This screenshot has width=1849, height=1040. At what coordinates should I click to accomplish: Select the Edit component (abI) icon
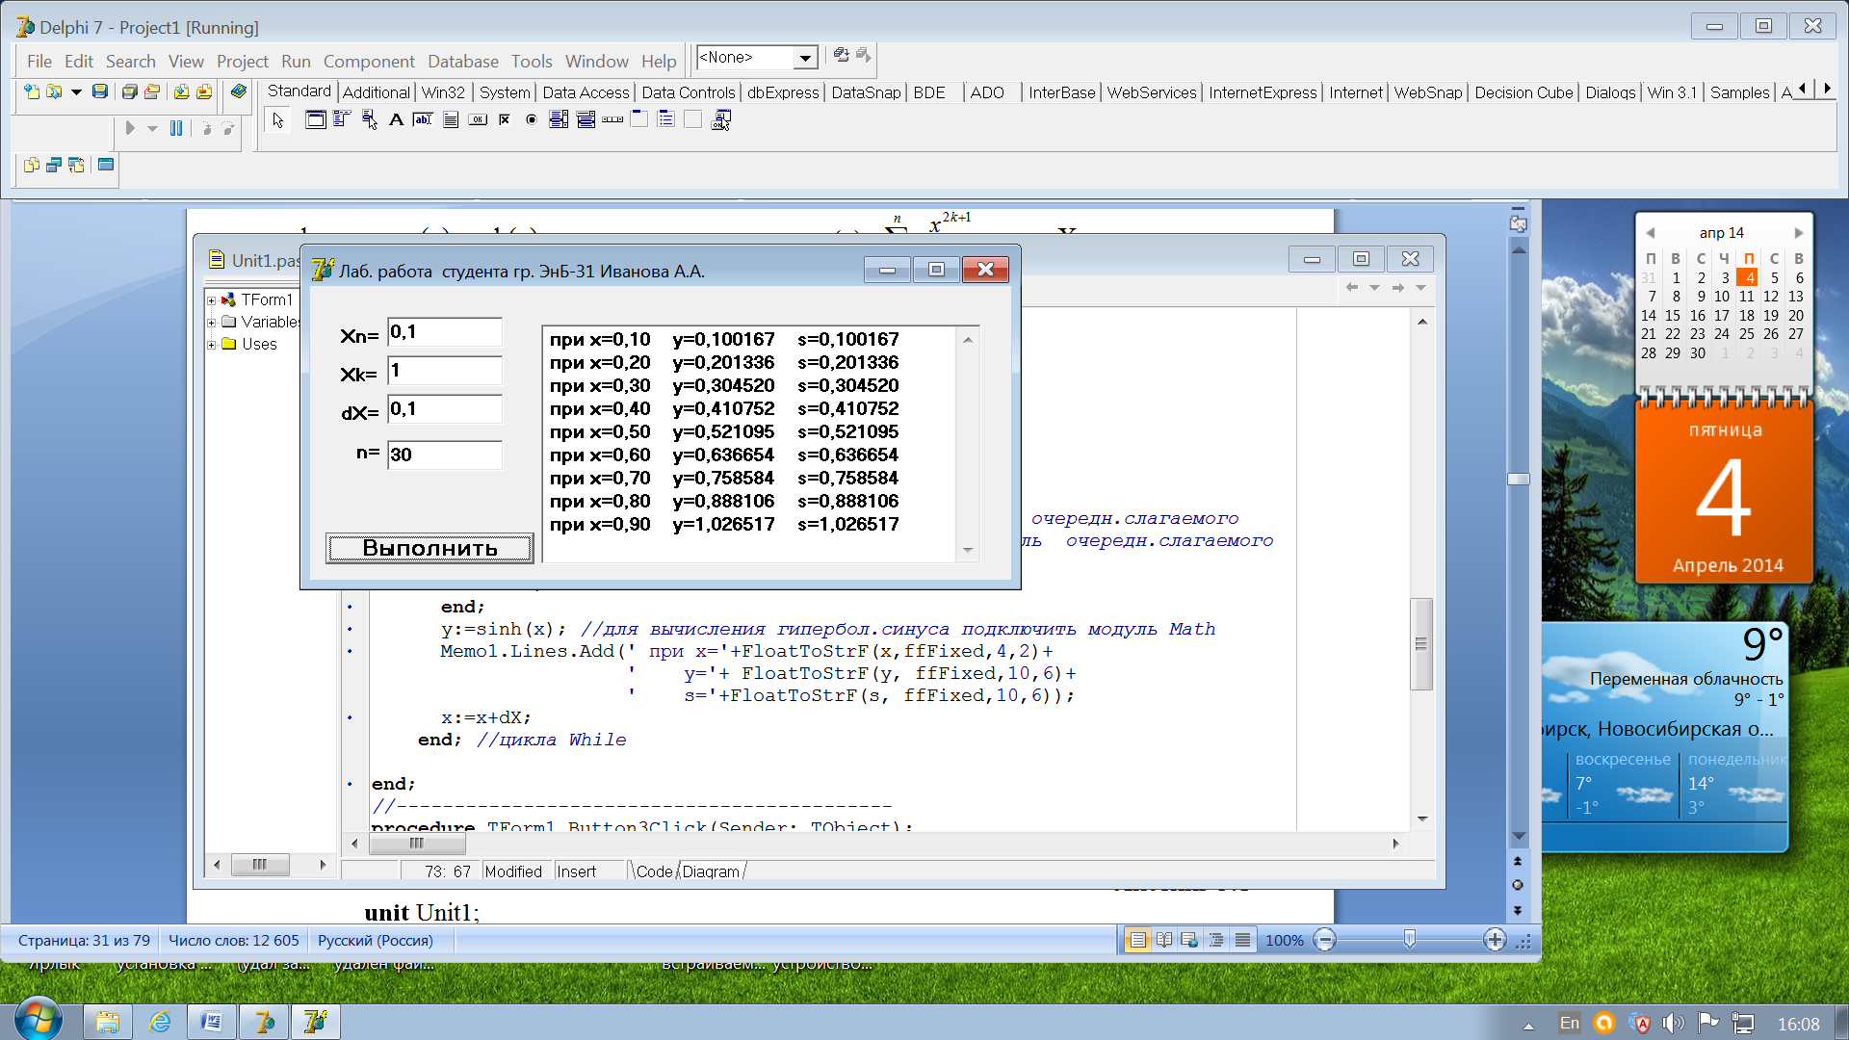pyautogui.click(x=423, y=119)
